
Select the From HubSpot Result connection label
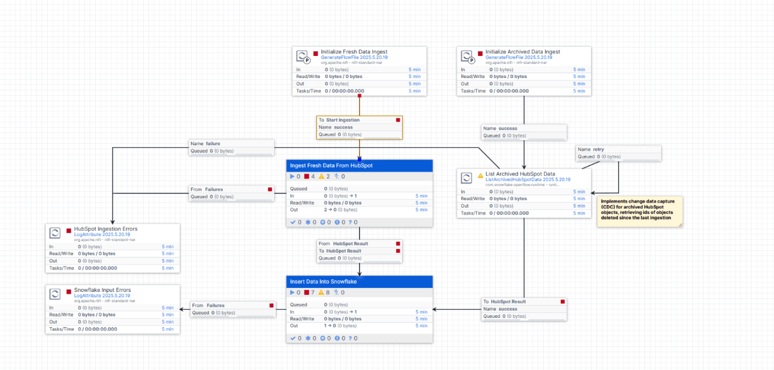point(359,251)
